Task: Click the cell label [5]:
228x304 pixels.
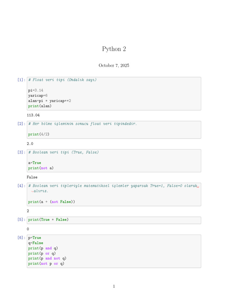Action: pyautogui.click(x=21, y=220)
